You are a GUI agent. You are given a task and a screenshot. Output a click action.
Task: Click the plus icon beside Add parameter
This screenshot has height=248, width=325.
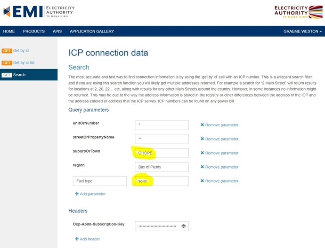tap(77, 194)
